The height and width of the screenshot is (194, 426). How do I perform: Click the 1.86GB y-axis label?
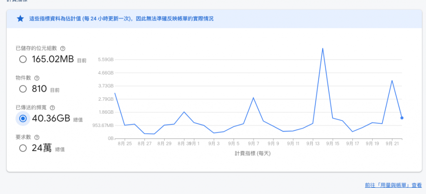106,112
